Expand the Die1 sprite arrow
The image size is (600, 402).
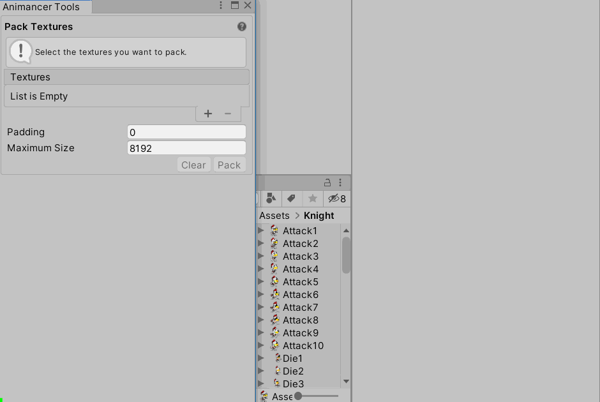pos(261,358)
